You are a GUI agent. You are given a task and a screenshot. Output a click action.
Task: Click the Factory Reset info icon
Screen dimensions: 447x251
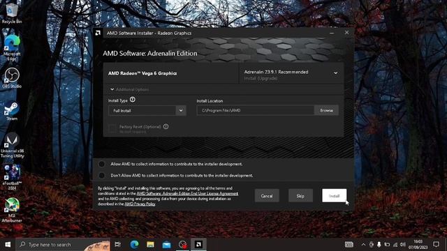tap(166, 126)
